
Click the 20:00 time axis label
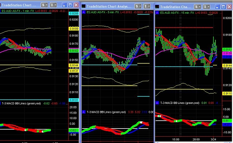(196, 139)
